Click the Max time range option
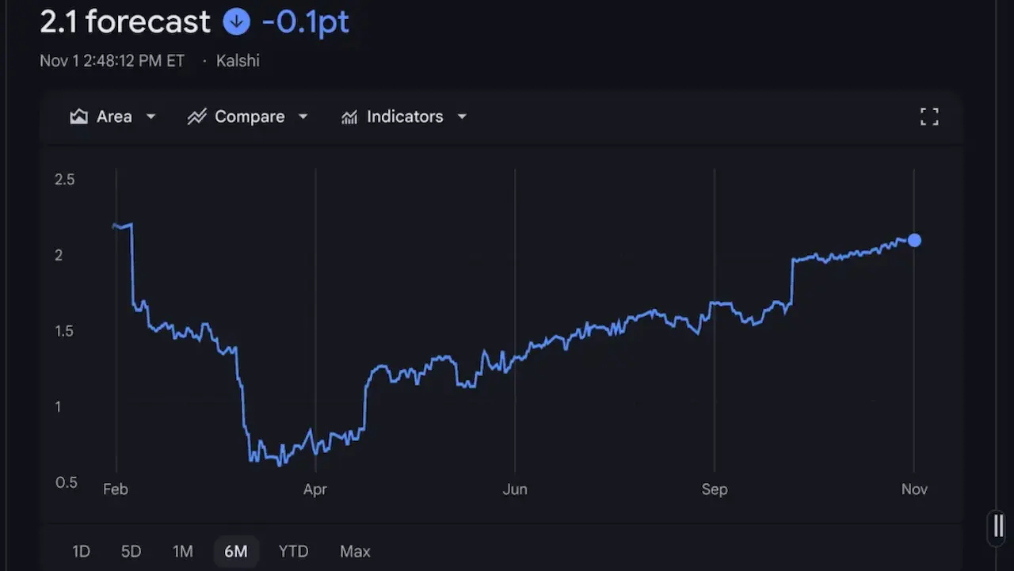 pos(355,551)
